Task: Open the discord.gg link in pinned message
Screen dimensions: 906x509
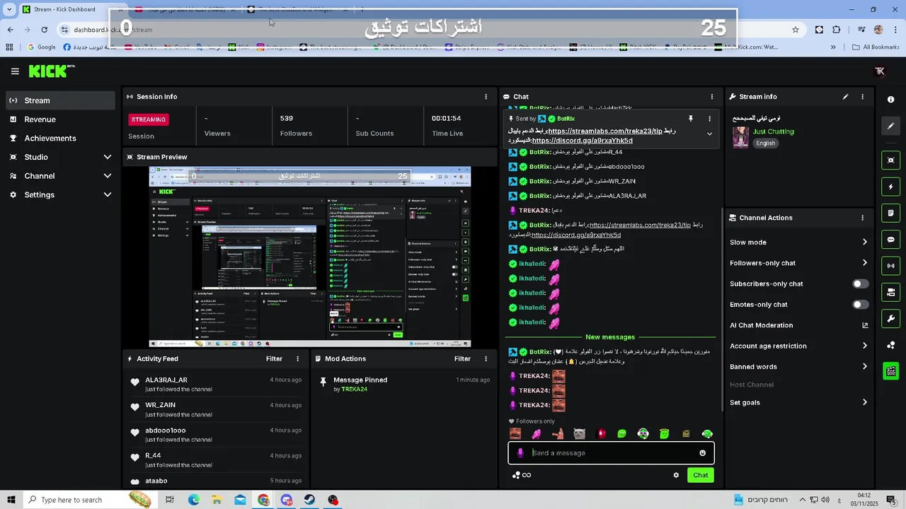Action: [x=582, y=141]
